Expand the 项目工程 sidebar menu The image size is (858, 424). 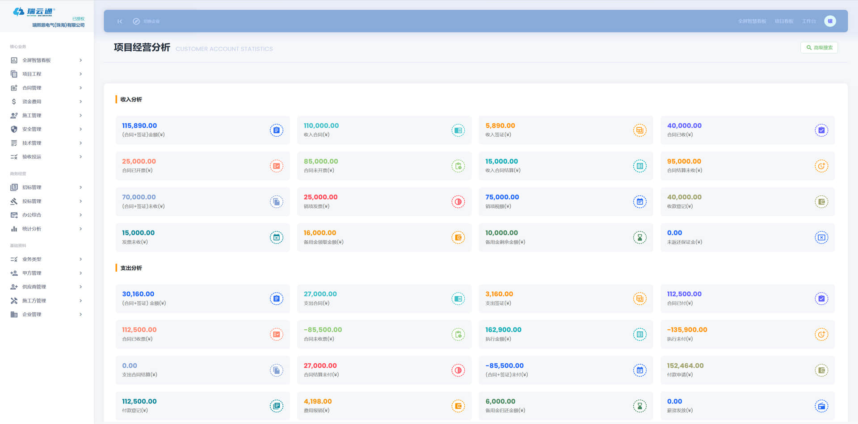pyautogui.click(x=46, y=74)
